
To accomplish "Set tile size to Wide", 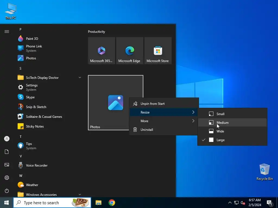I will 232,131.
